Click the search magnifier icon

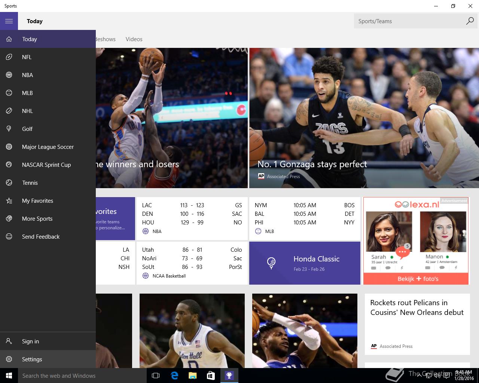(x=470, y=21)
